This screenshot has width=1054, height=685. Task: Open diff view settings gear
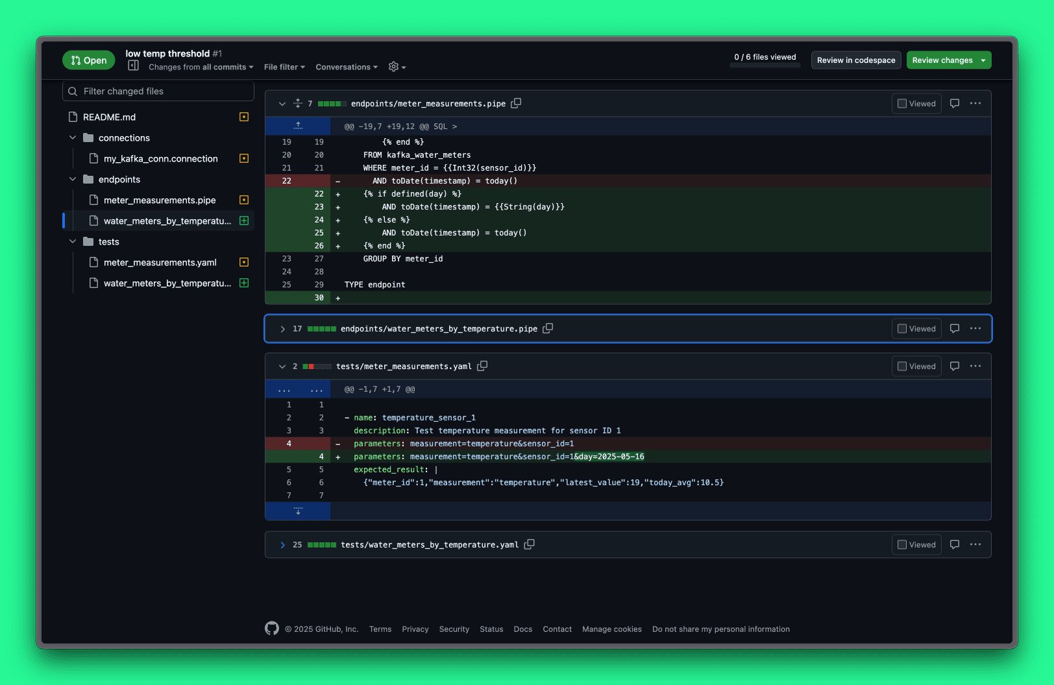(x=396, y=67)
